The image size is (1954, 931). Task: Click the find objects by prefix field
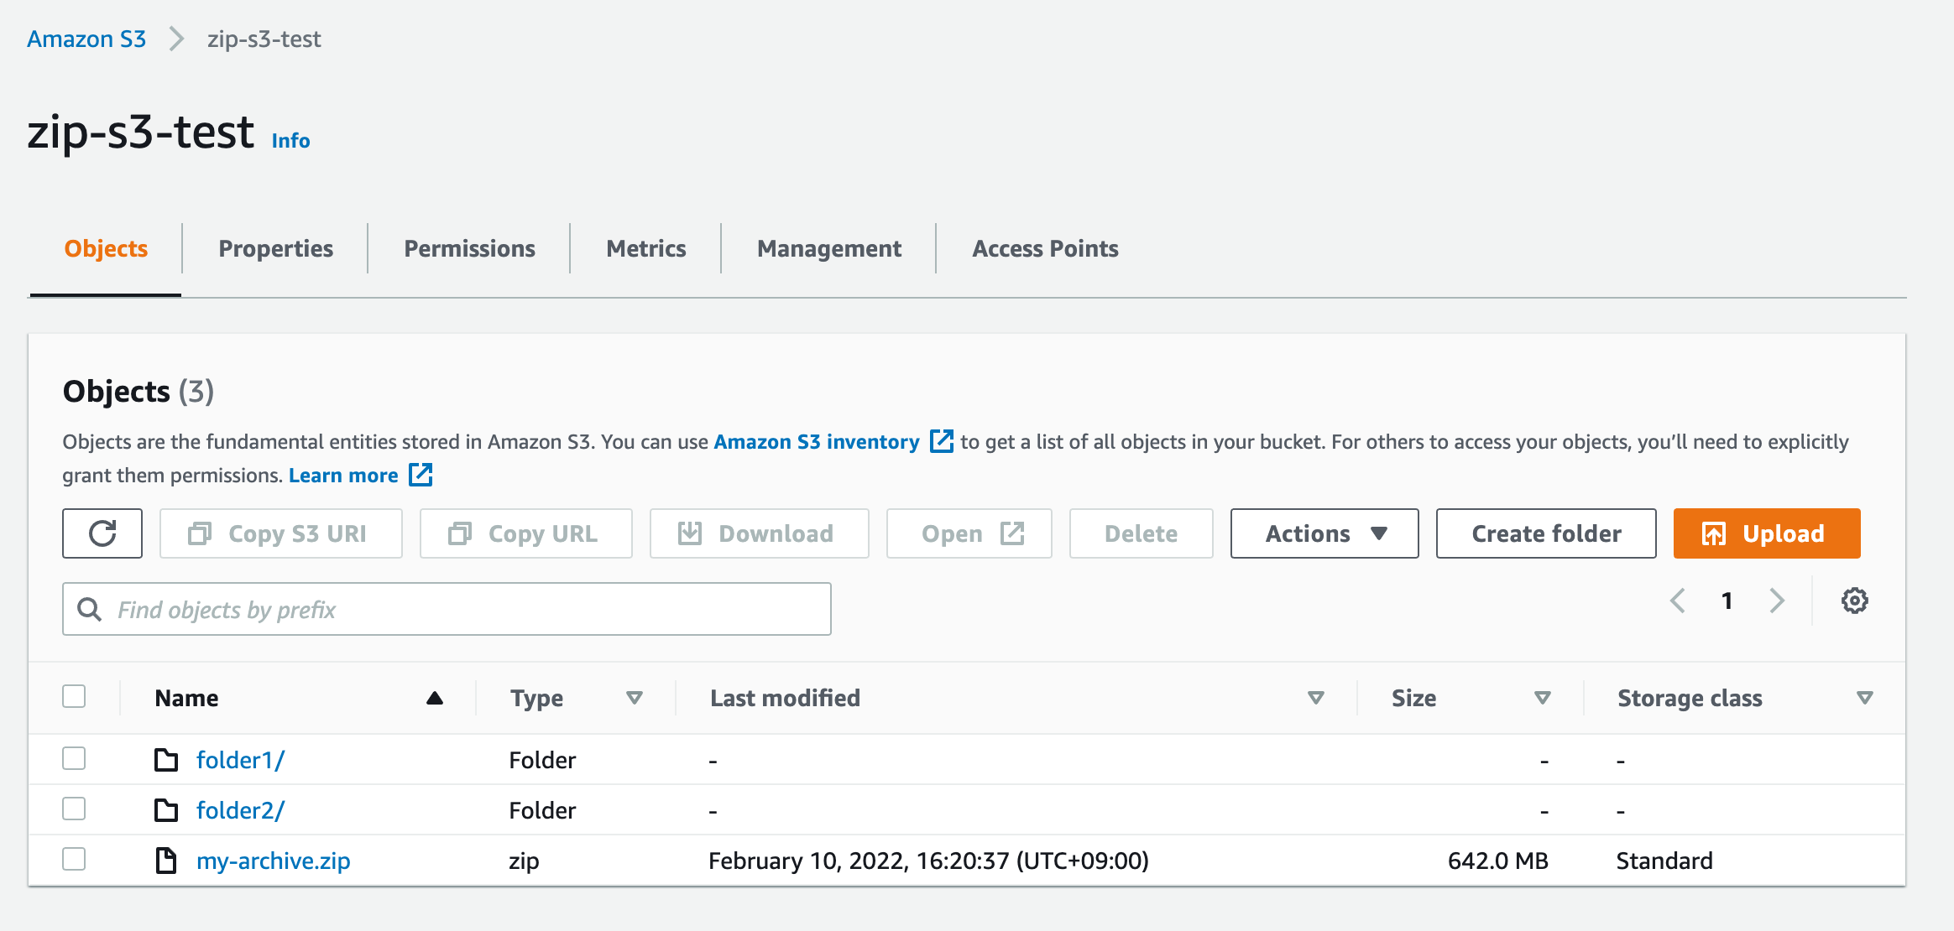pos(447,608)
